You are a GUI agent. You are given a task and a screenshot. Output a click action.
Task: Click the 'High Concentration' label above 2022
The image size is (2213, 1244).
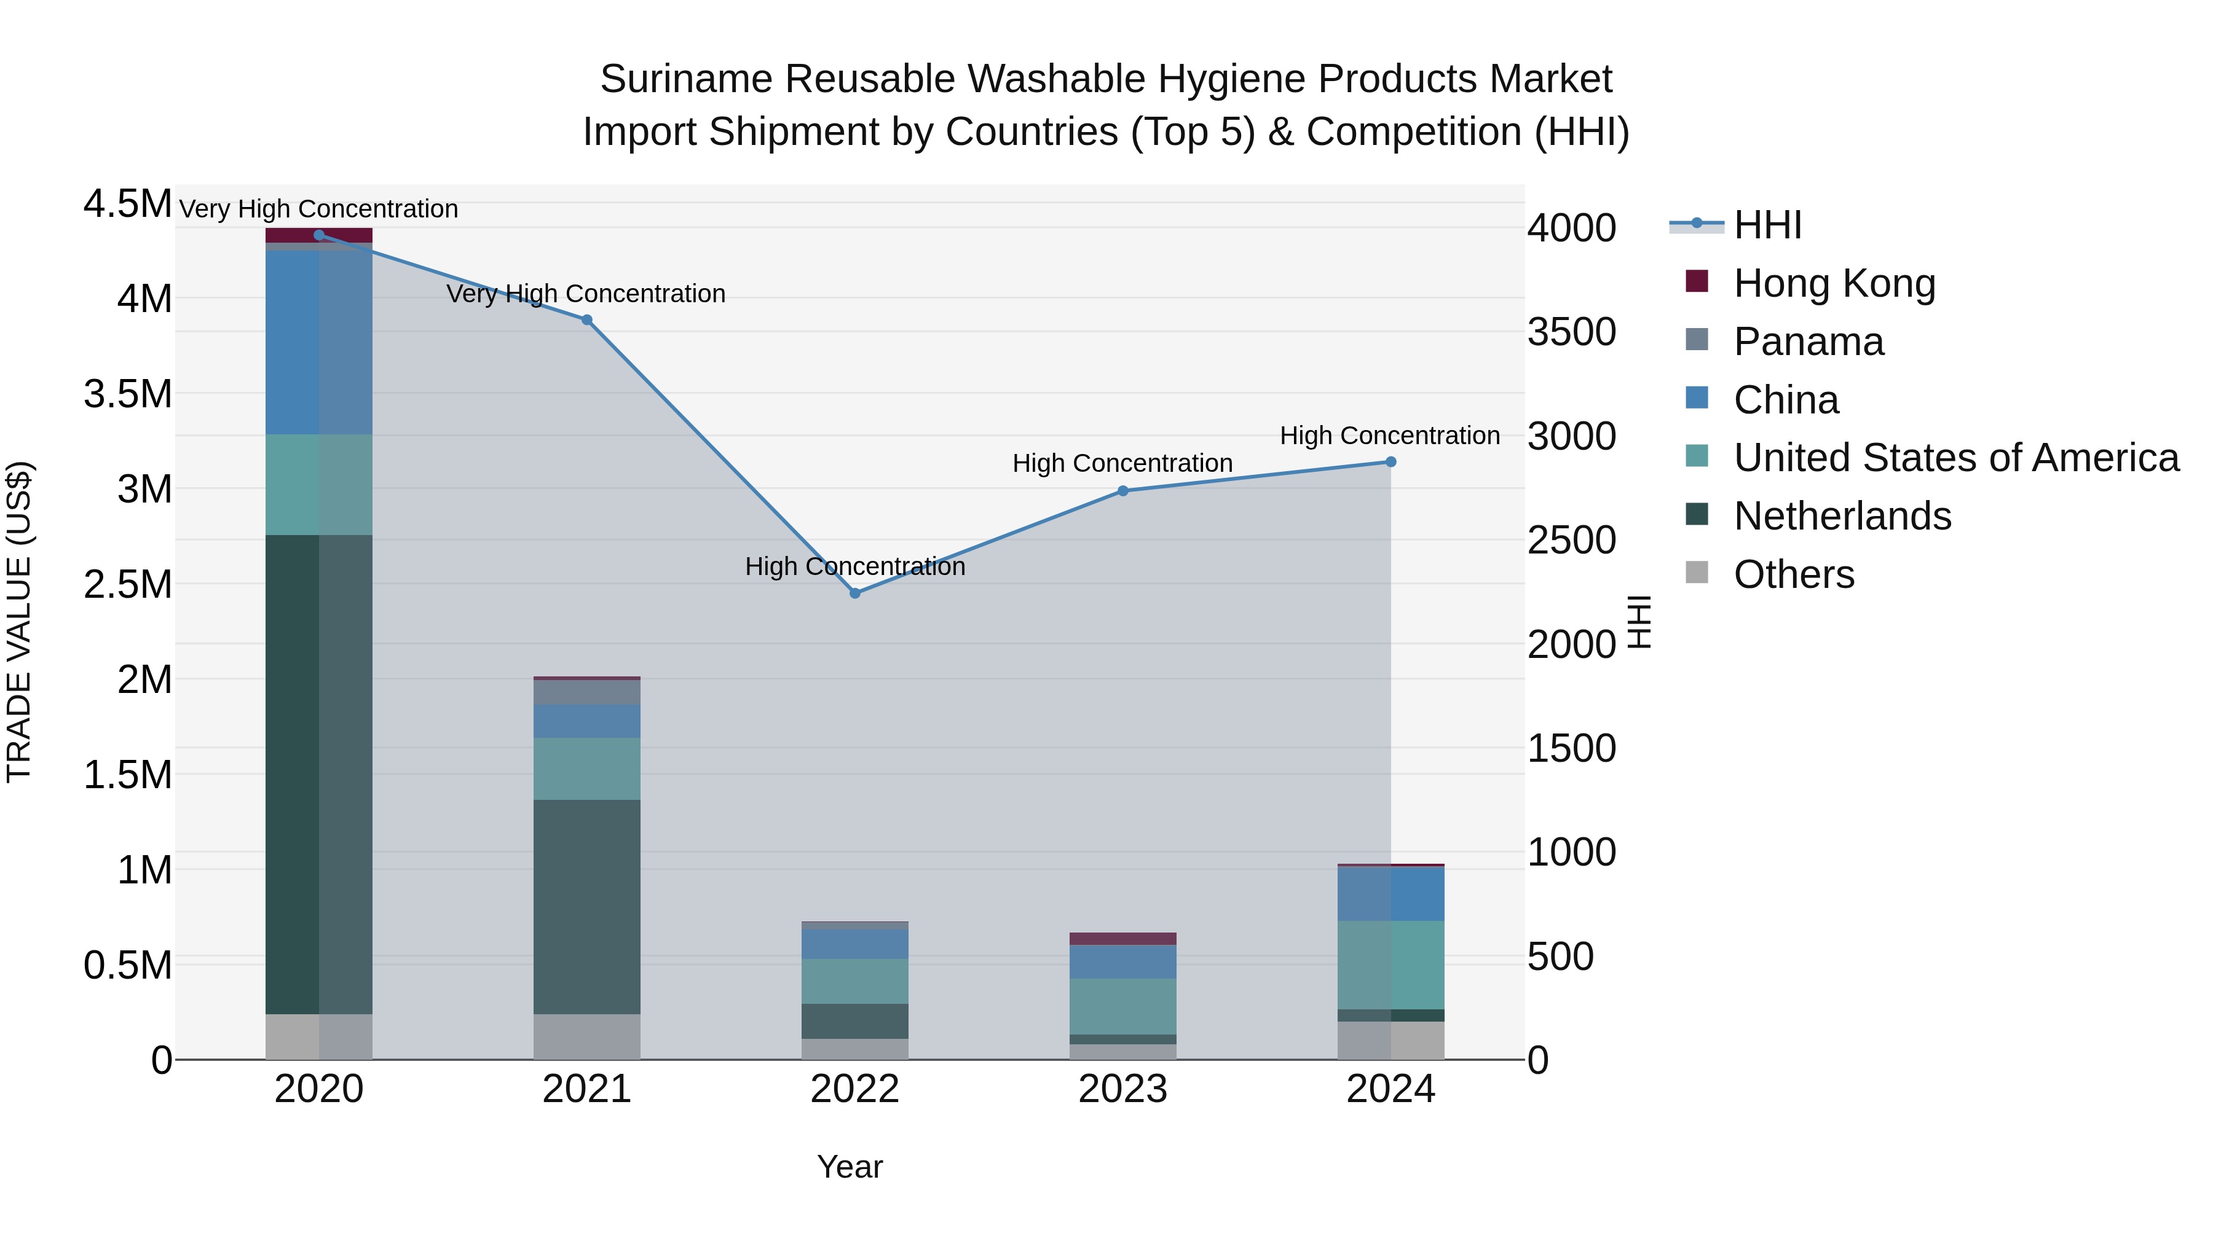[x=855, y=566]
